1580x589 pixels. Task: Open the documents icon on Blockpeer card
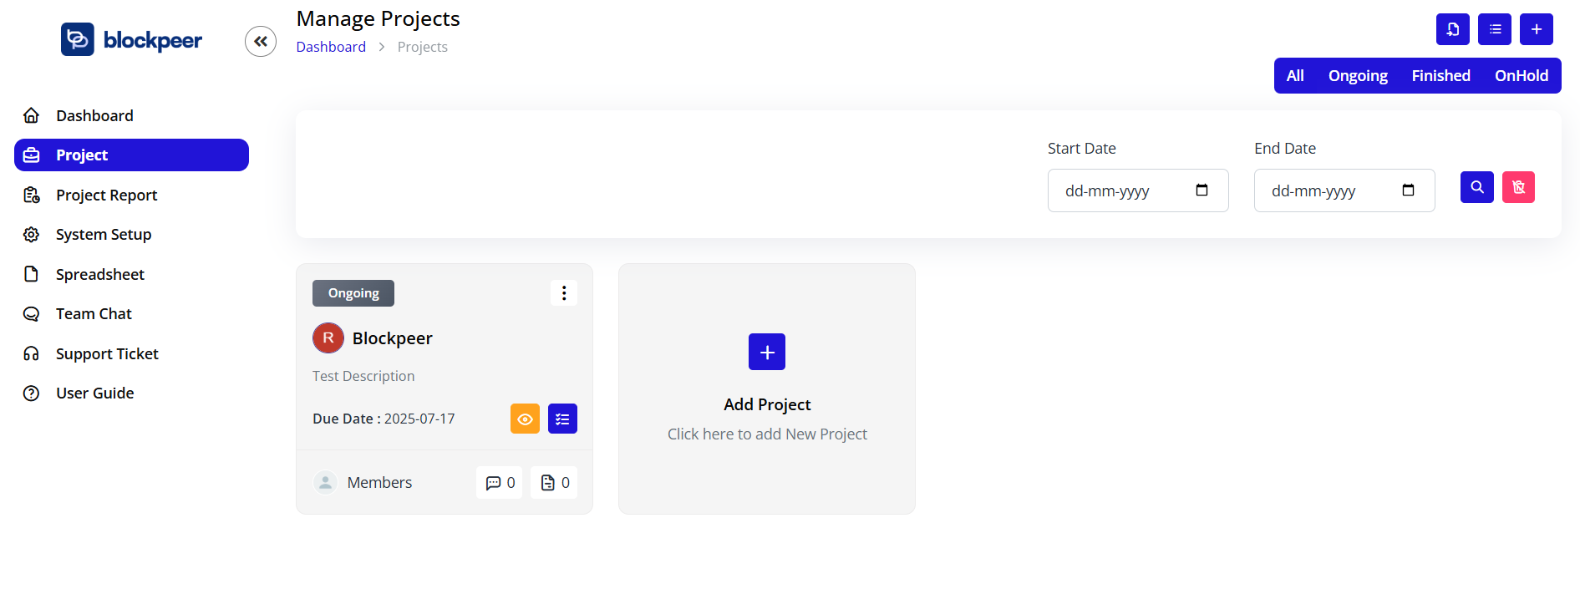click(553, 482)
